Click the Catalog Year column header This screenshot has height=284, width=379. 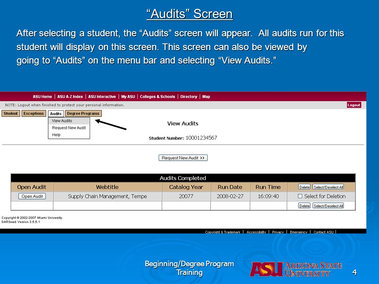point(186,187)
